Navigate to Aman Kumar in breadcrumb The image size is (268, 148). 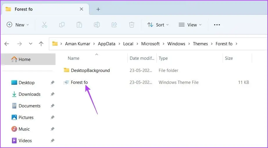pyautogui.click(x=78, y=44)
